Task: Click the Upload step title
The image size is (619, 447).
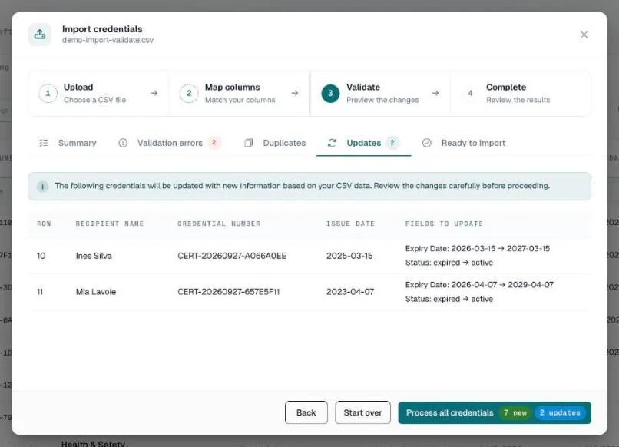Action: [78, 88]
